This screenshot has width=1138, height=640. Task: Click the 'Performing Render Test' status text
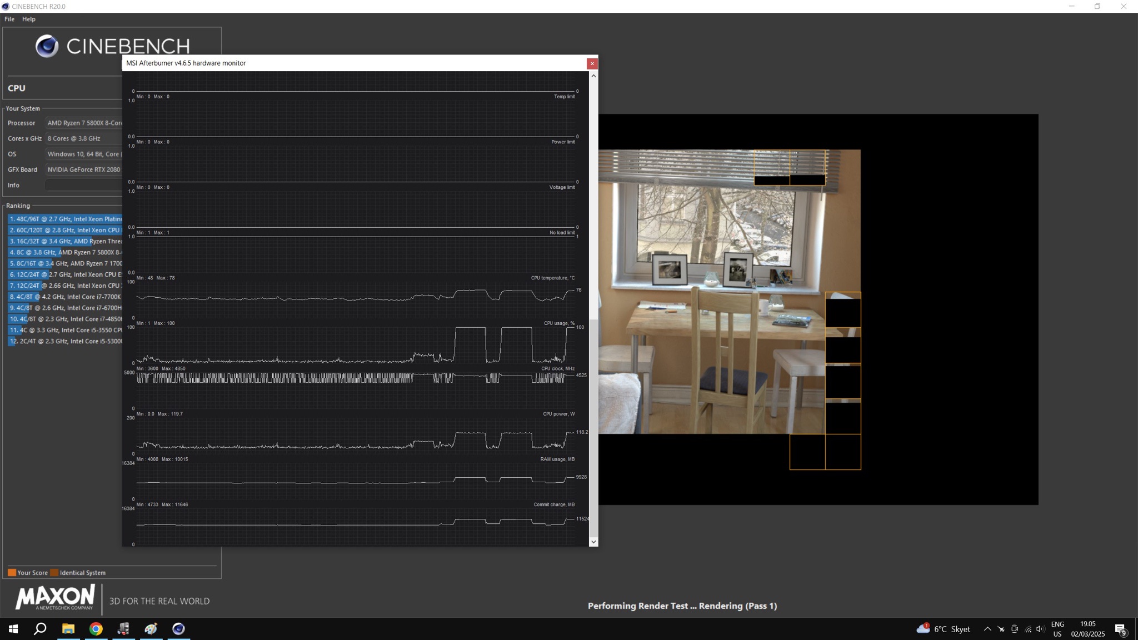682,606
